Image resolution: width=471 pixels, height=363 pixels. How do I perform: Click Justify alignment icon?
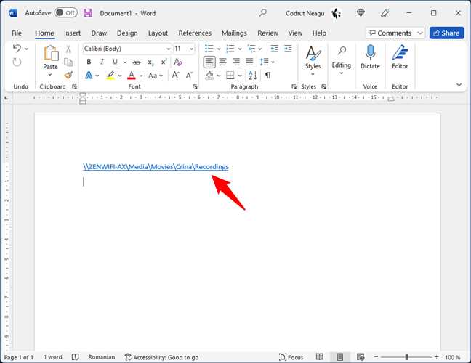pos(249,62)
